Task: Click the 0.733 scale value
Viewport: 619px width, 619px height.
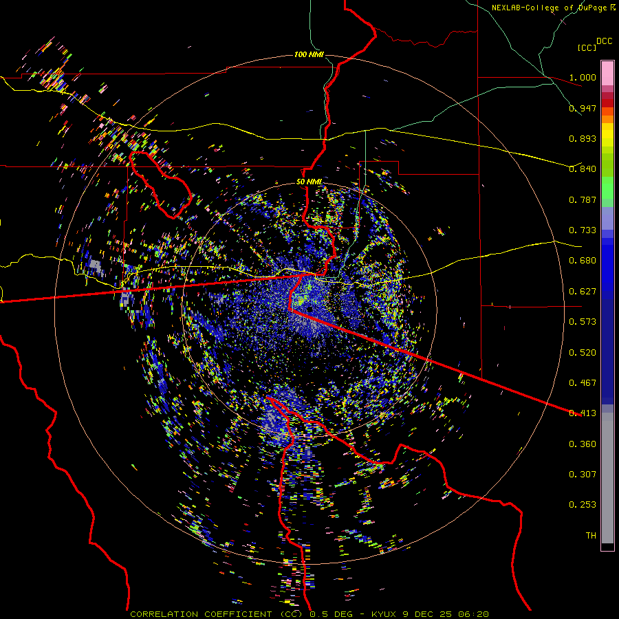Action: [583, 230]
